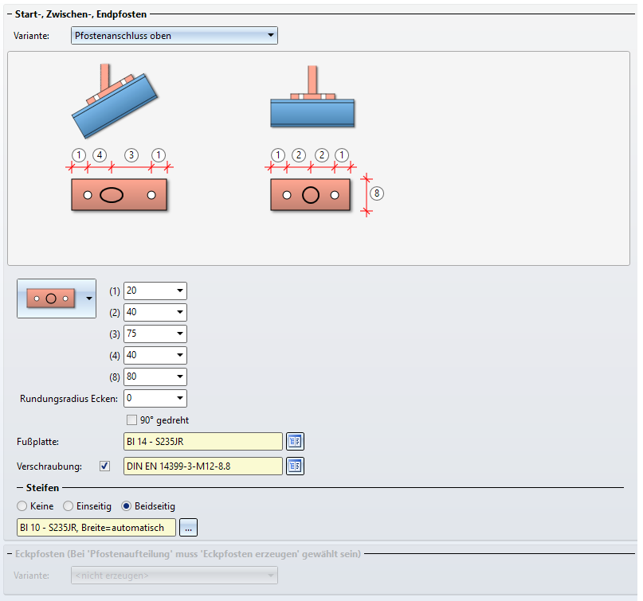Select the Beidseitig stiffener option
643x601 pixels.
pyautogui.click(x=126, y=505)
